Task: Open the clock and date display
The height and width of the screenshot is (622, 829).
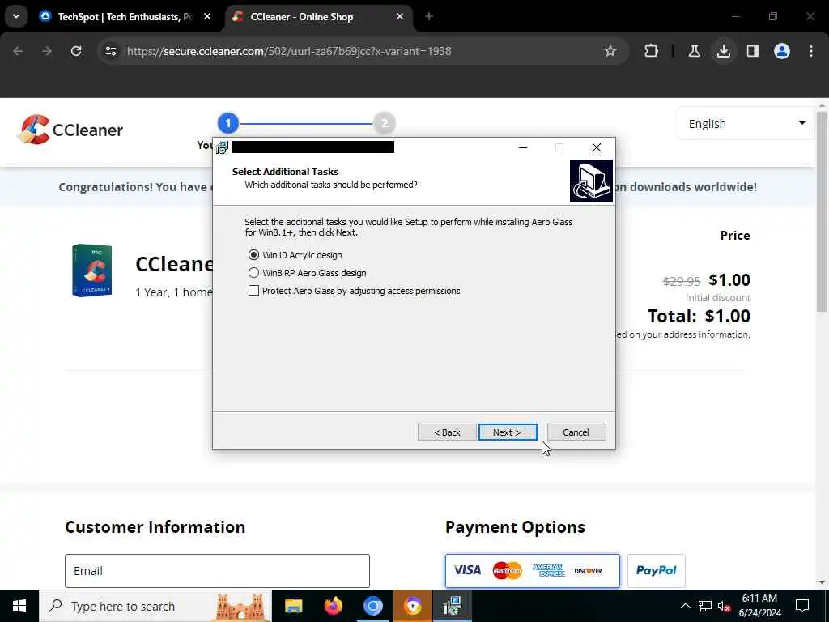Action: click(759, 606)
